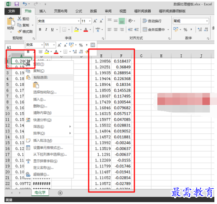Image resolution: width=217 pixels, height=204 pixels.
Task: Click Merge and Center (合并后居中) button
Action: pyautogui.click(x=154, y=30)
